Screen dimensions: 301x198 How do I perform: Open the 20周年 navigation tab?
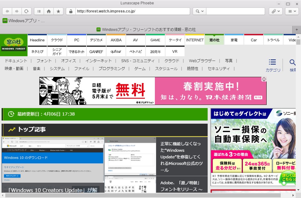coord(155,51)
